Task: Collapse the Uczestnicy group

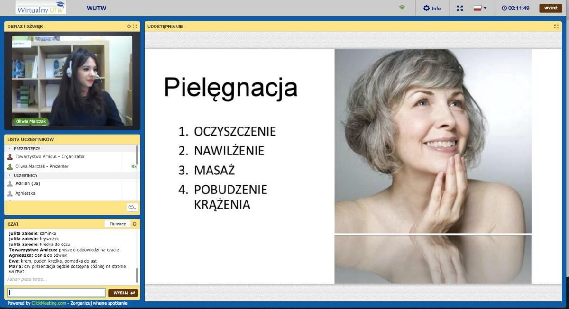Action: click(x=9, y=175)
